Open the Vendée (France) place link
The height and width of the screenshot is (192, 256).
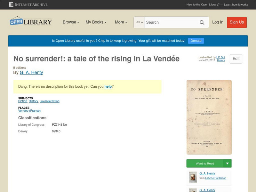pos(29,111)
